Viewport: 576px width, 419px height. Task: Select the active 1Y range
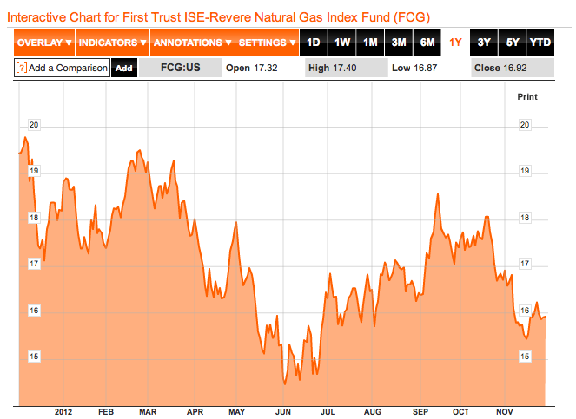coord(455,43)
